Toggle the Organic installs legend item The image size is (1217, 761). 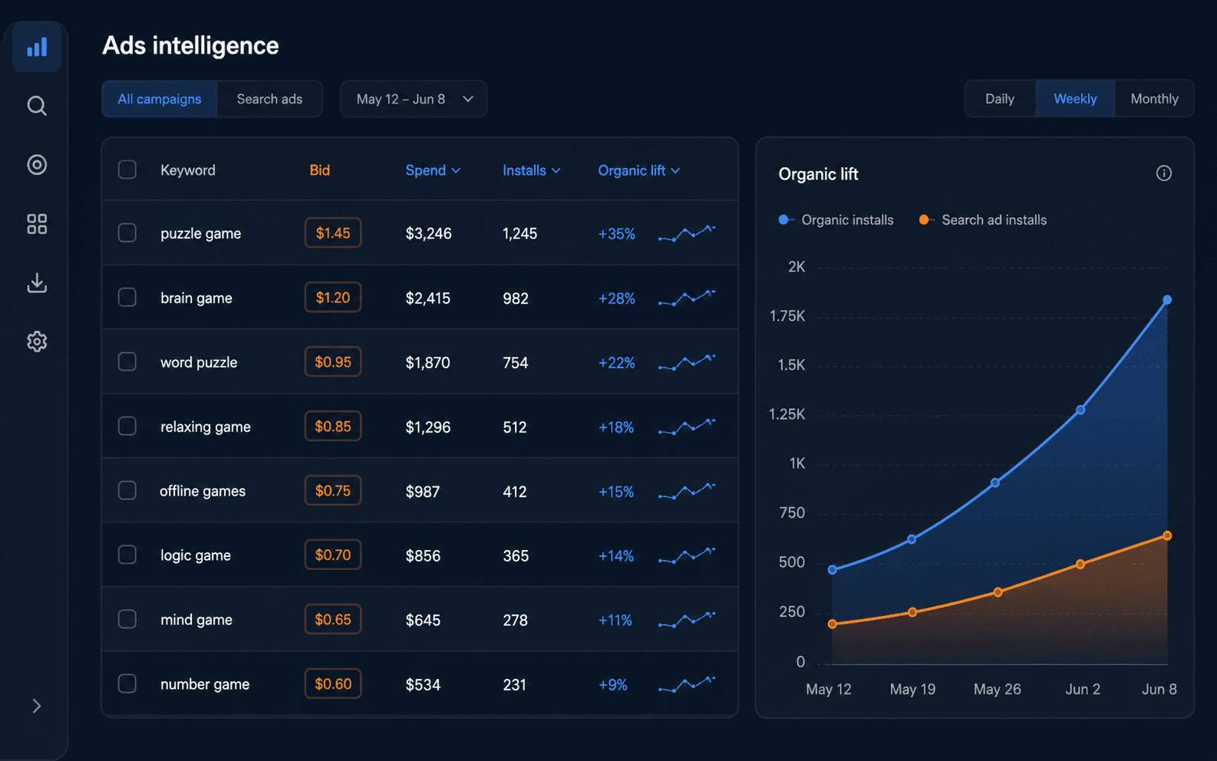[x=836, y=220]
